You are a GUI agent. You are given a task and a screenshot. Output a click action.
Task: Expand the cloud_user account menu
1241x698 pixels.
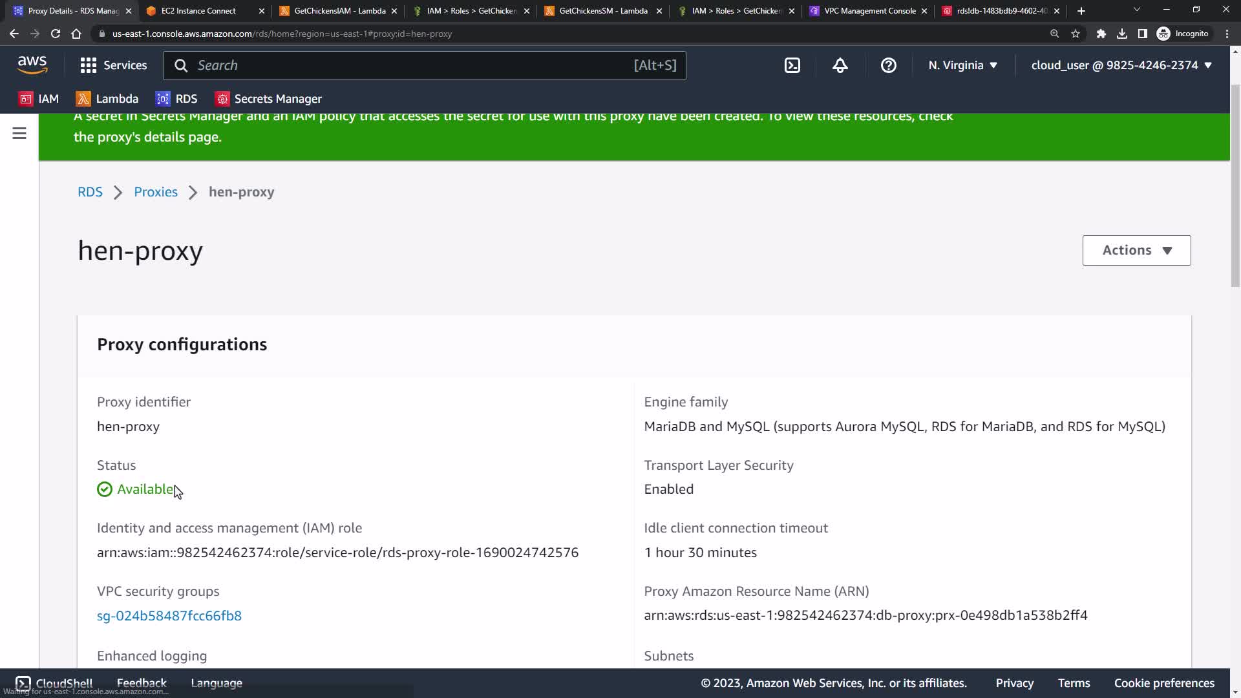click(1121, 65)
